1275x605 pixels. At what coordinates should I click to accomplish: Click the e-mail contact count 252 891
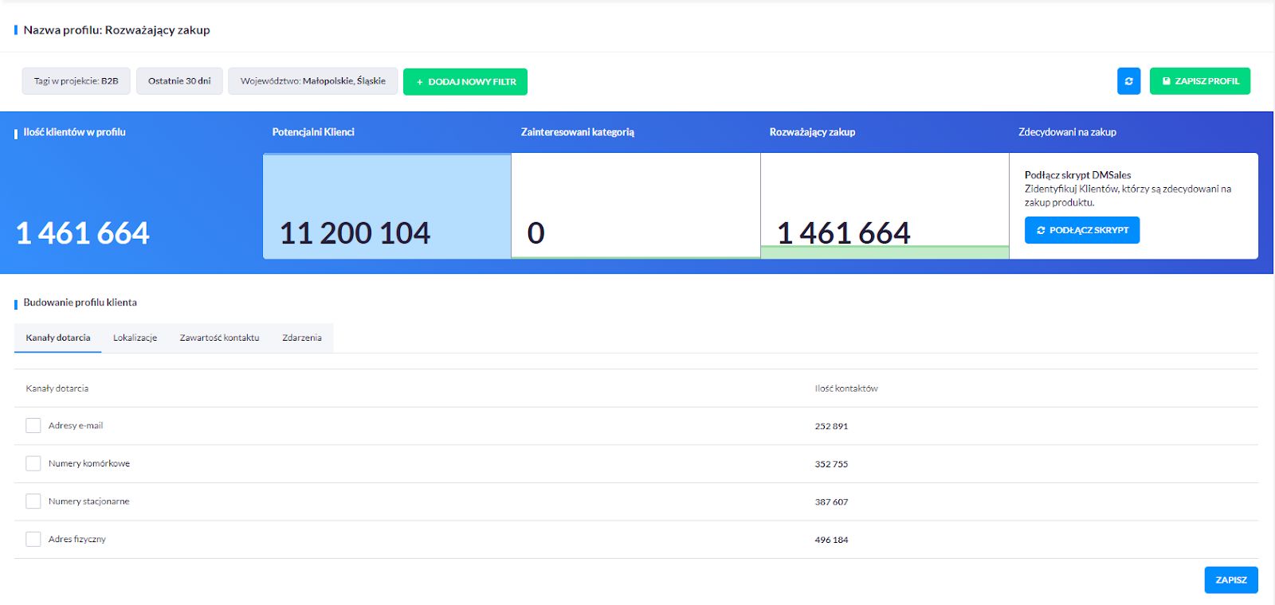[x=831, y=427]
